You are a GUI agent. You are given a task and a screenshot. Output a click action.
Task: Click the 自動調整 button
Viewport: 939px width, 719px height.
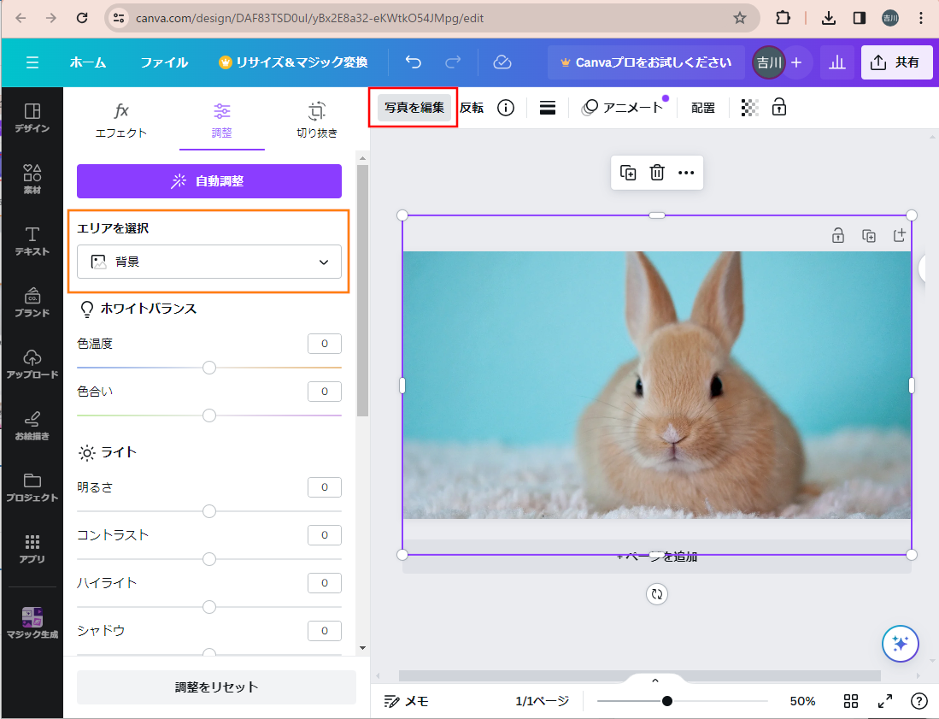tap(209, 181)
